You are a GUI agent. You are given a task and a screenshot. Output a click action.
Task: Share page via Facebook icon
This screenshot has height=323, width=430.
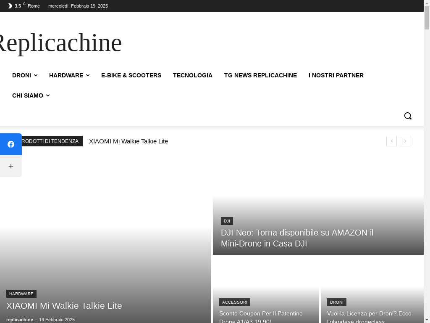pos(10,144)
